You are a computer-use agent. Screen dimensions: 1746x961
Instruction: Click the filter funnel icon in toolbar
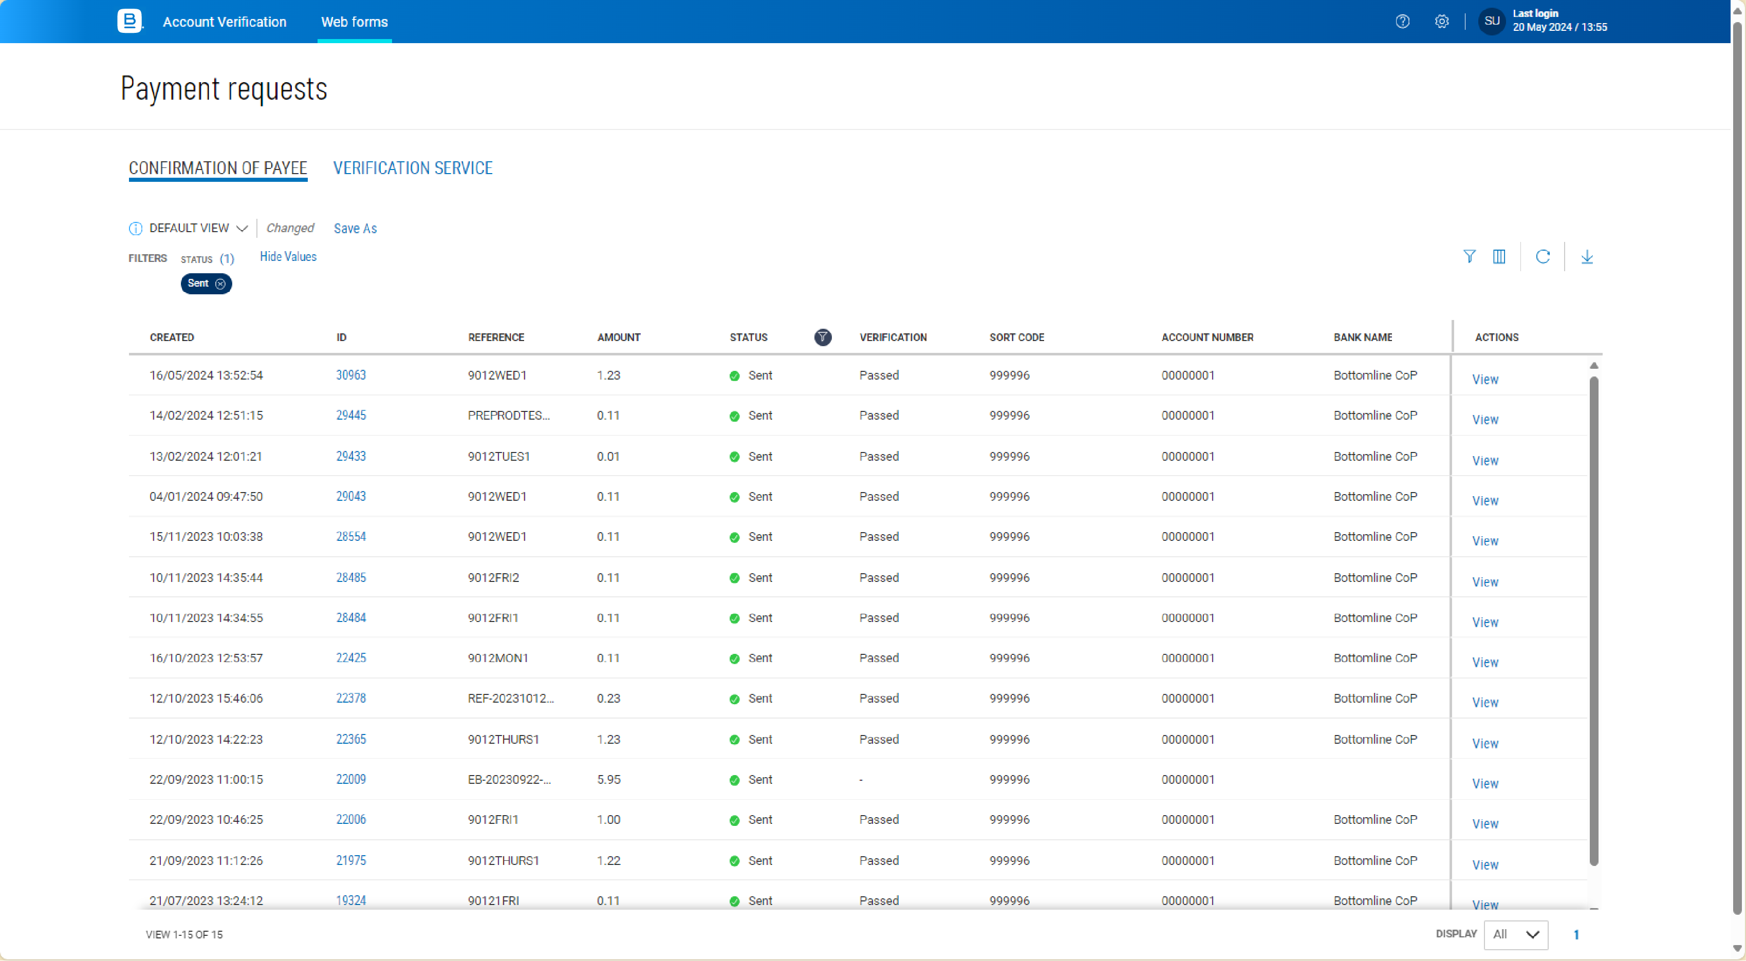pos(1469,257)
